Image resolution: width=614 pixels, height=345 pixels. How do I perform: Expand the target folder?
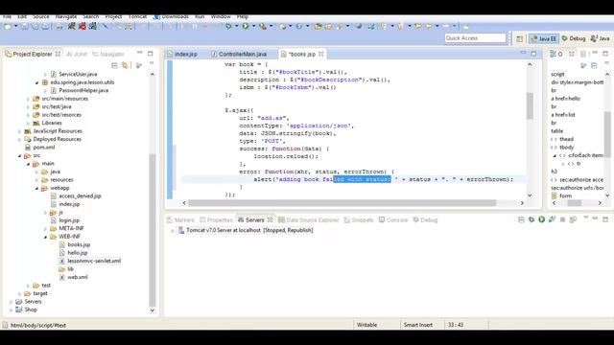(19, 293)
